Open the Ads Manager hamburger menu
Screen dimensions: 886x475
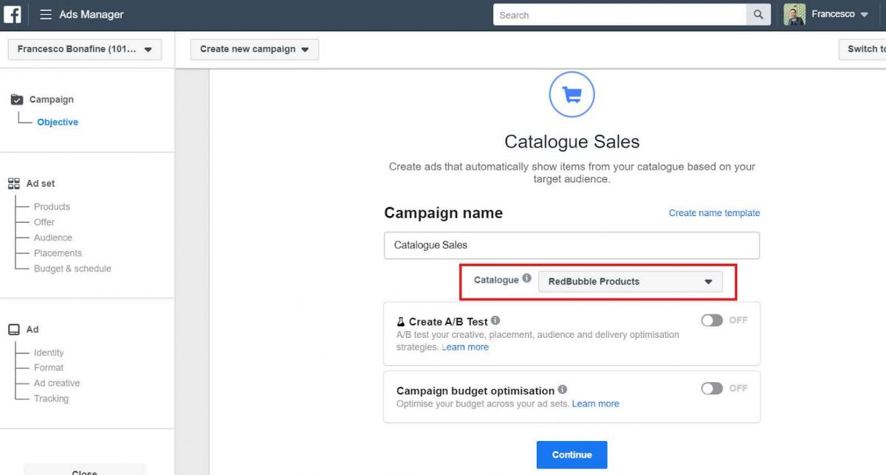[46, 15]
